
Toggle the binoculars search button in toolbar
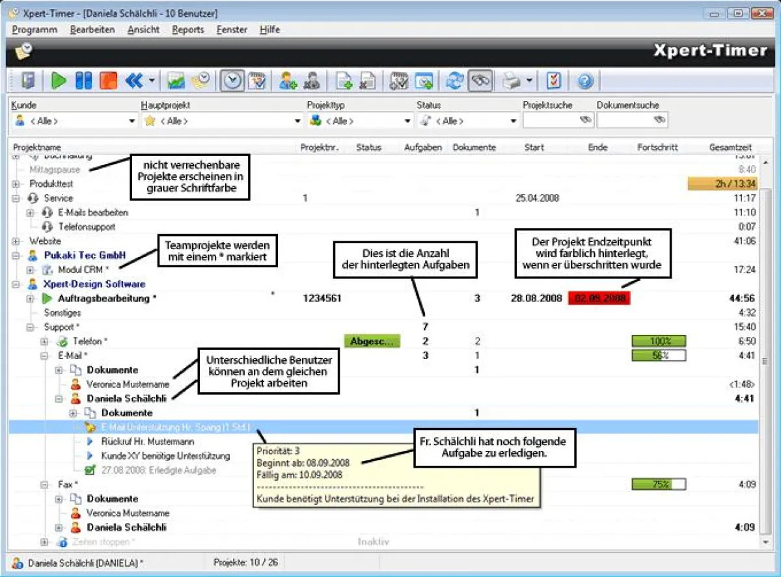click(x=480, y=81)
